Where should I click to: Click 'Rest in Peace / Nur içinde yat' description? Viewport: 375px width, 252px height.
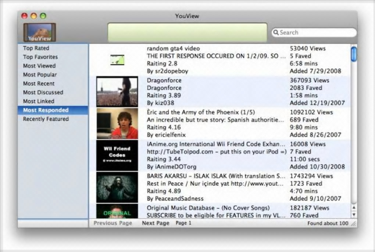[215, 184]
